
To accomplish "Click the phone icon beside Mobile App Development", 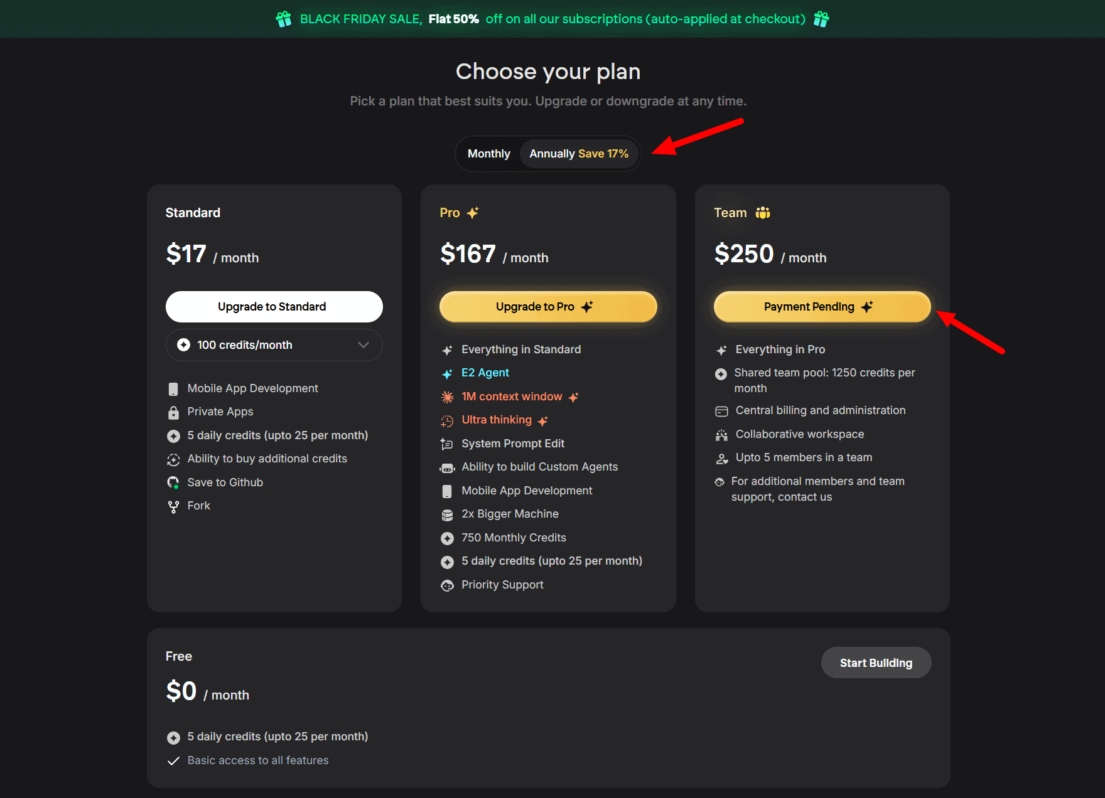I will tap(173, 388).
